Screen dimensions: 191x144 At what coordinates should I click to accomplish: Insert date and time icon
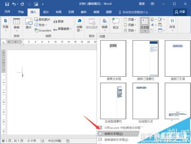pyautogui.click(x=160, y=25)
